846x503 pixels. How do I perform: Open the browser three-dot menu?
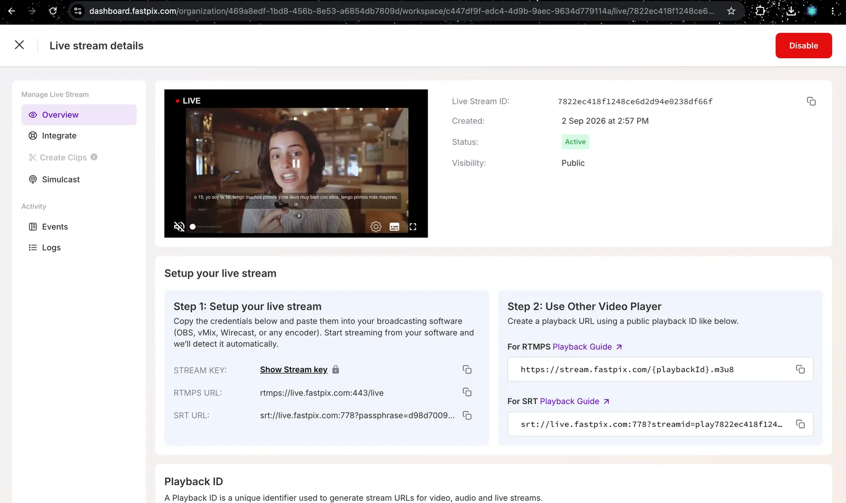(833, 11)
